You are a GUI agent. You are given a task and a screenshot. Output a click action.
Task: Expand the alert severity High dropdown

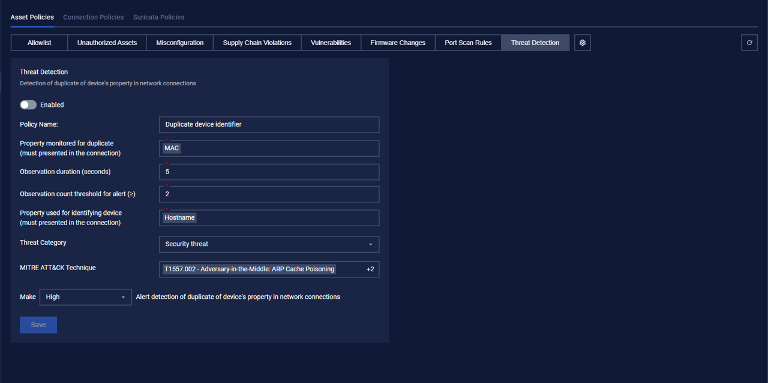[x=85, y=297]
